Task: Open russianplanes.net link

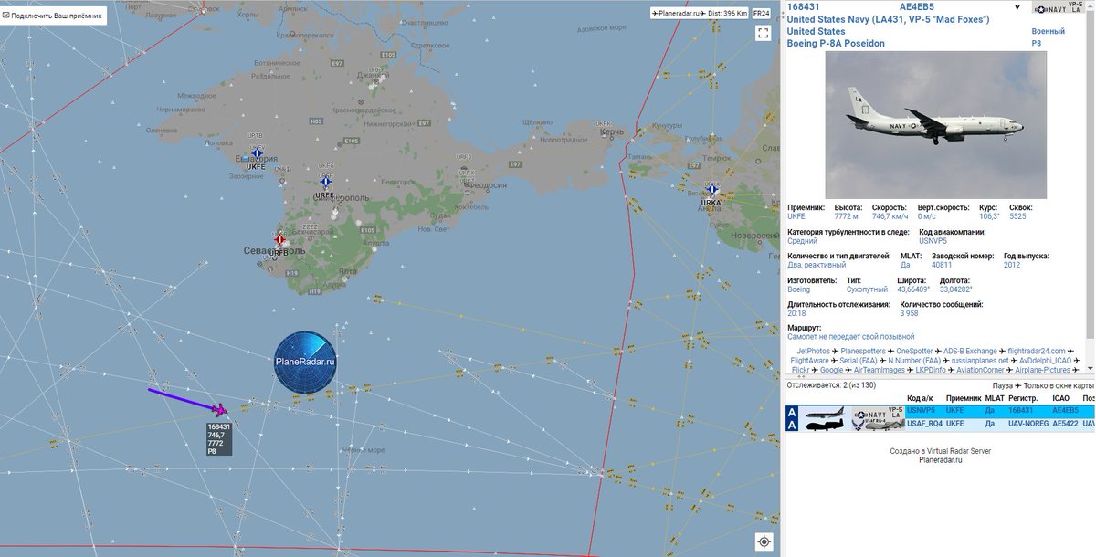Action: coord(980,361)
